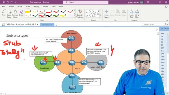Open the File menu
Image resolution: width=169 pixels, height=95 pixels.
coord(3,7)
